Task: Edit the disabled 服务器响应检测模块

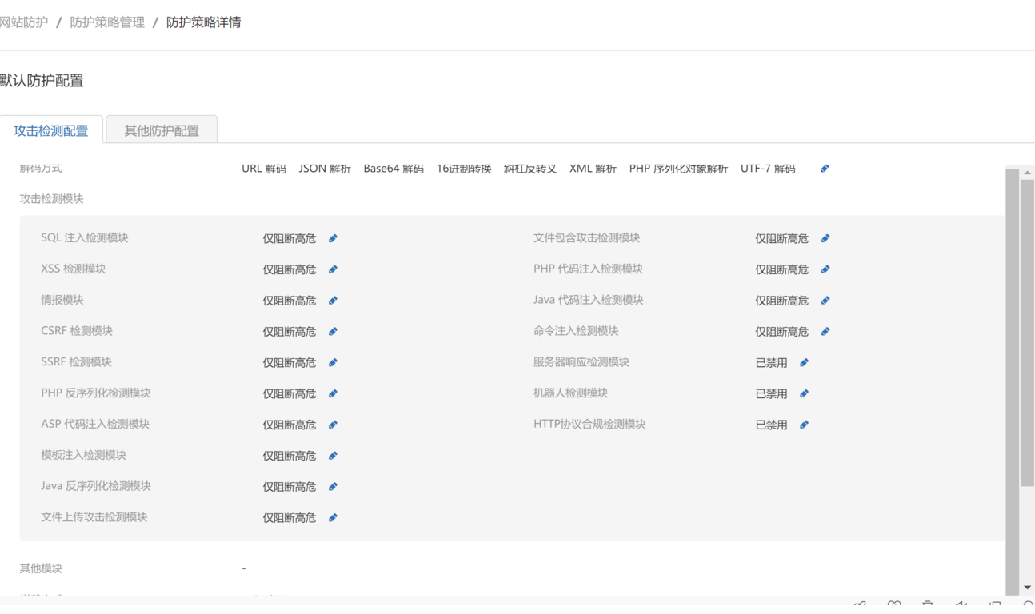Action: click(804, 362)
